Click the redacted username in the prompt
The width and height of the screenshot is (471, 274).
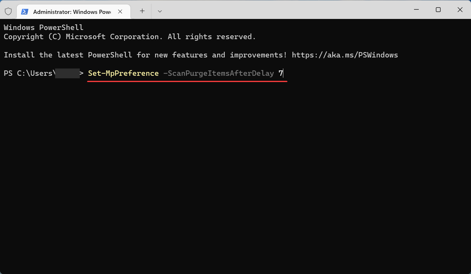[67, 73]
